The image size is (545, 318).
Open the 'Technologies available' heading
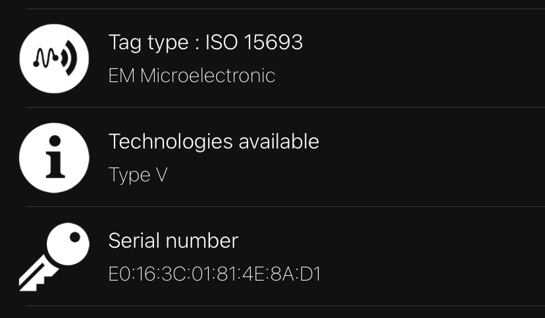click(x=214, y=142)
